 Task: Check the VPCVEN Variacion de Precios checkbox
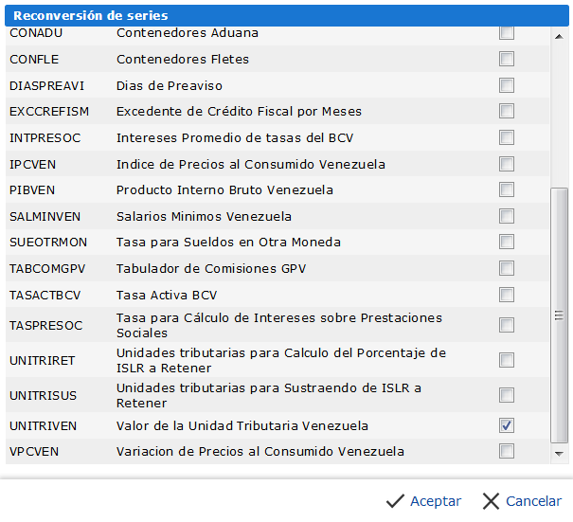pos(507,451)
